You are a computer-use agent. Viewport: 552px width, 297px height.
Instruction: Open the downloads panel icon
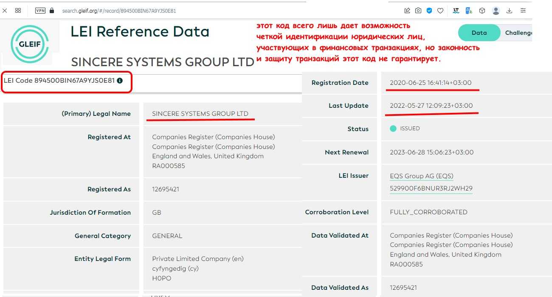pyautogui.click(x=510, y=11)
